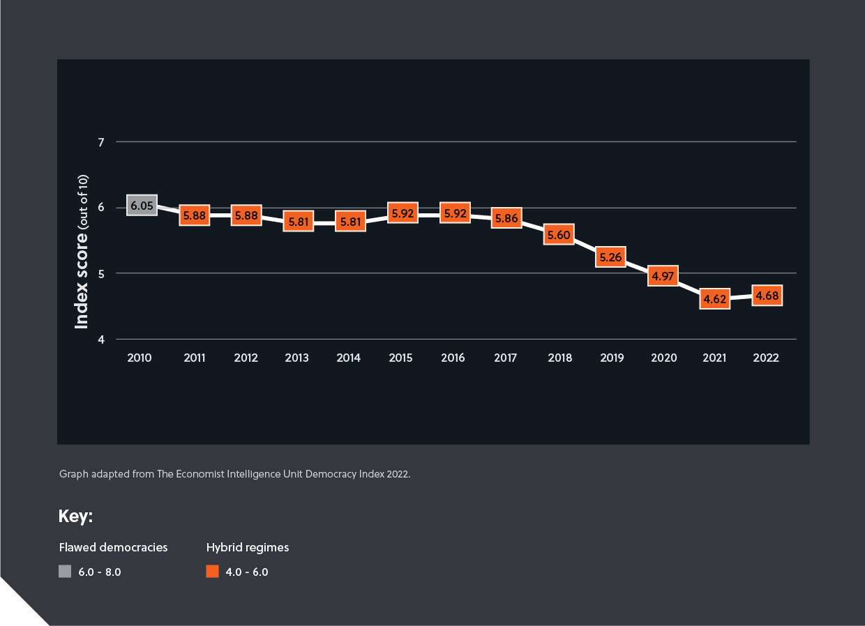Select the 4.68 data marker for 2022

766,296
